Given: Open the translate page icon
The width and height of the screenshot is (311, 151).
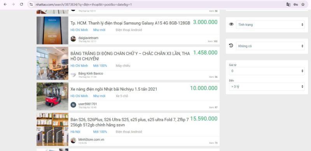Looking at the screenshot, I should point(288,4).
